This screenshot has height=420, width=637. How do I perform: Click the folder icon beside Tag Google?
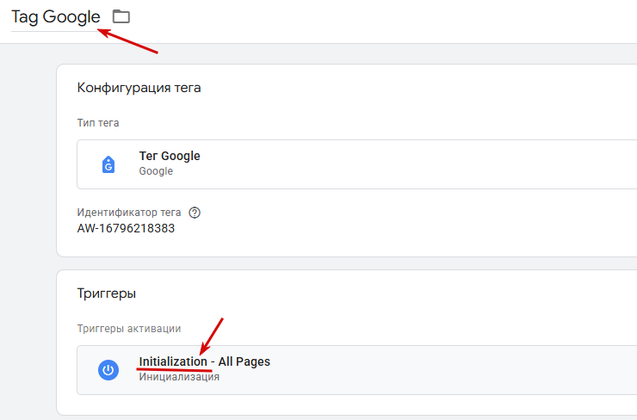coord(121,16)
